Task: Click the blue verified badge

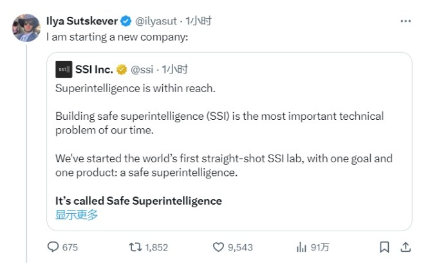Action: (126, 21)
